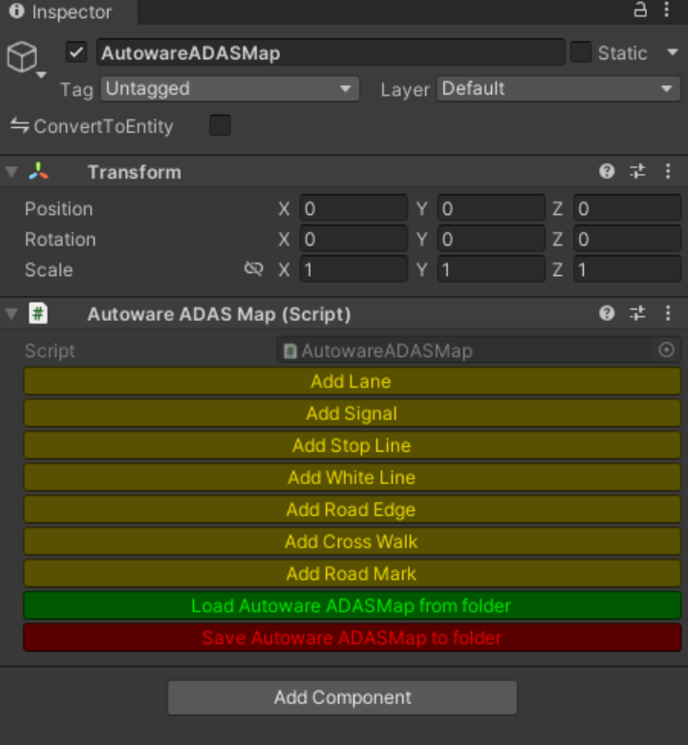Screen dimensions: 688x745
Task: Toggle the GameObject active checkbox
Action: coord(76,53)
